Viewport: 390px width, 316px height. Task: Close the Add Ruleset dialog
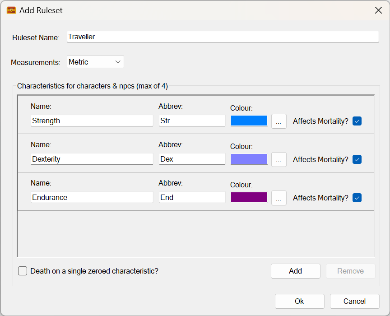[378, 10]
